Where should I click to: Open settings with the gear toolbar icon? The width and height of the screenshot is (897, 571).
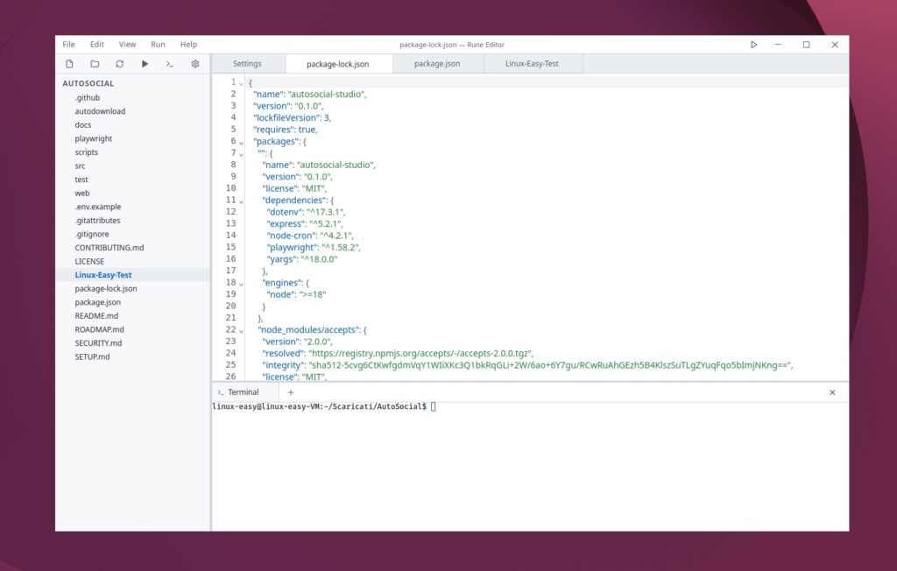(x=195, y=64)
